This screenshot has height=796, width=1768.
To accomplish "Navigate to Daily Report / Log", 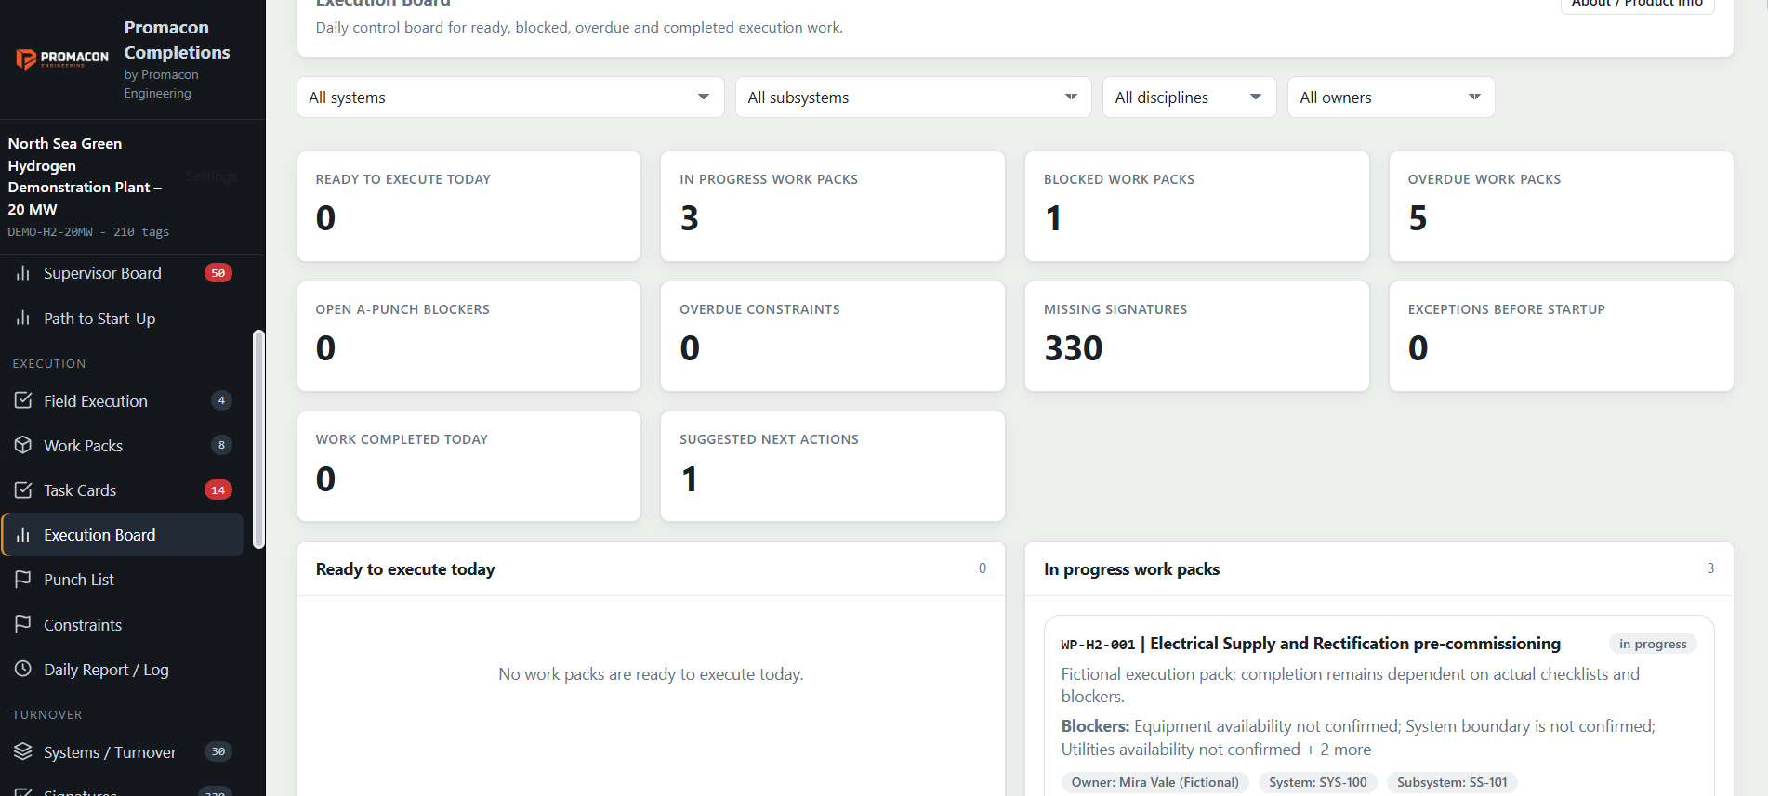I will point(123,670).
